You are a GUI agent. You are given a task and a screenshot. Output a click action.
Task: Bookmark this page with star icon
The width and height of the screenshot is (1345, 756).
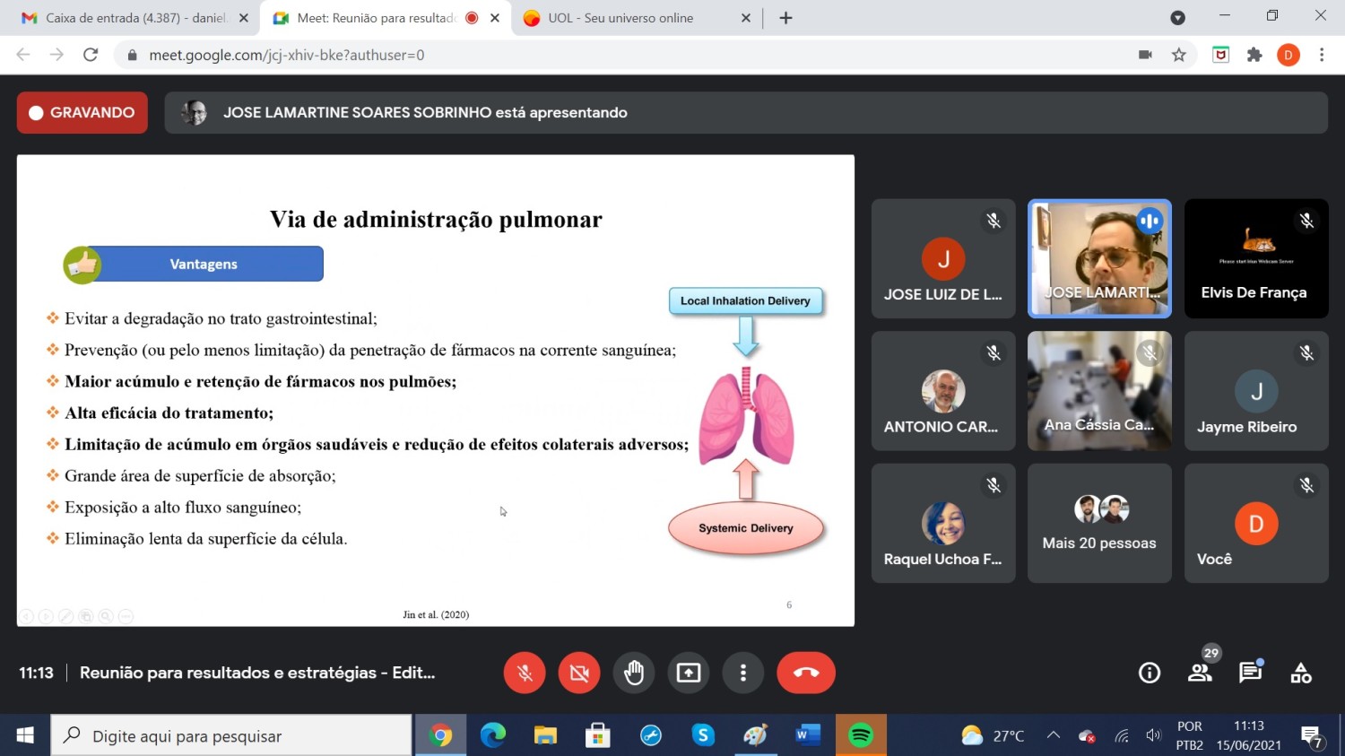point(1179,55)
